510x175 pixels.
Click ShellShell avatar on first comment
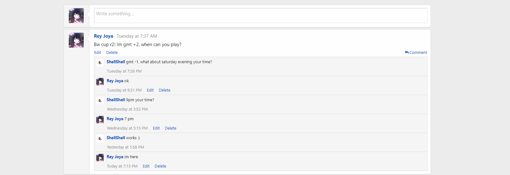[100, 63]
